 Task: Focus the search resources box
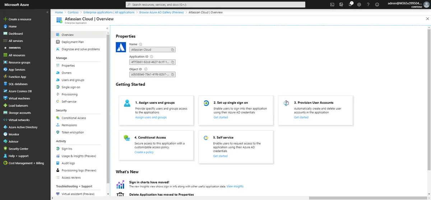215,4
